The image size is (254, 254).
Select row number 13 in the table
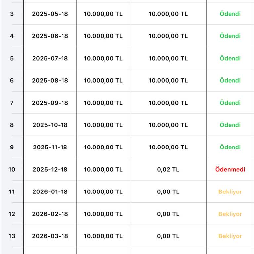[x=12, y=236]
